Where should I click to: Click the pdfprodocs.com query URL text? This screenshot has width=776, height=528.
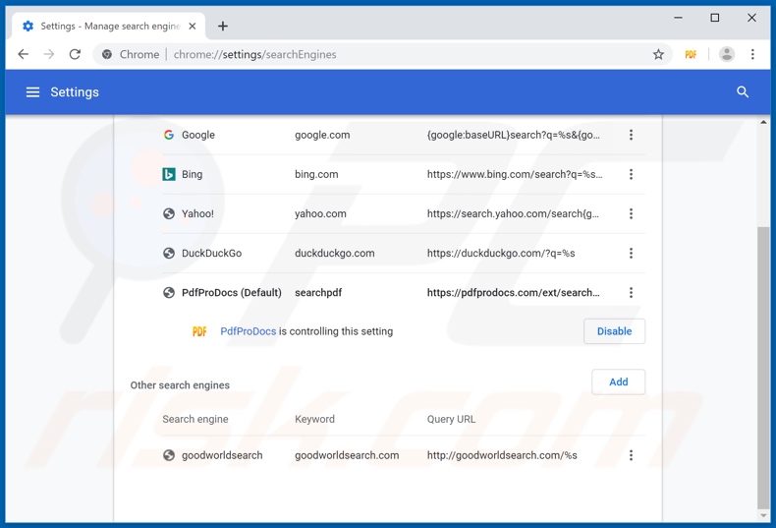coord(513,293)
